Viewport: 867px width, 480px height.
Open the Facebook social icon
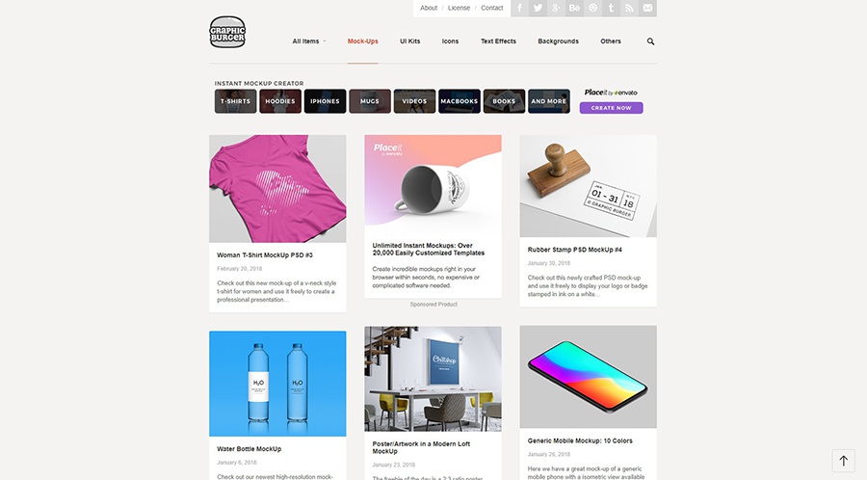[520, 9]
